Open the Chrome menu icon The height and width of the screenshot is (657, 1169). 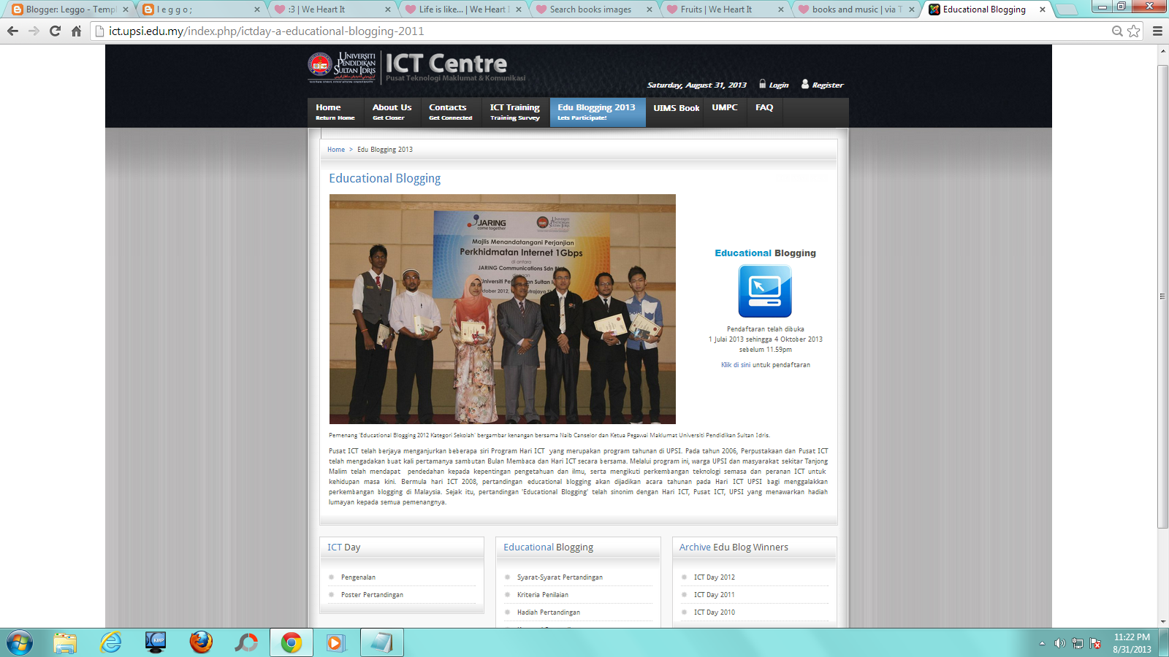tap(1157, 31)
